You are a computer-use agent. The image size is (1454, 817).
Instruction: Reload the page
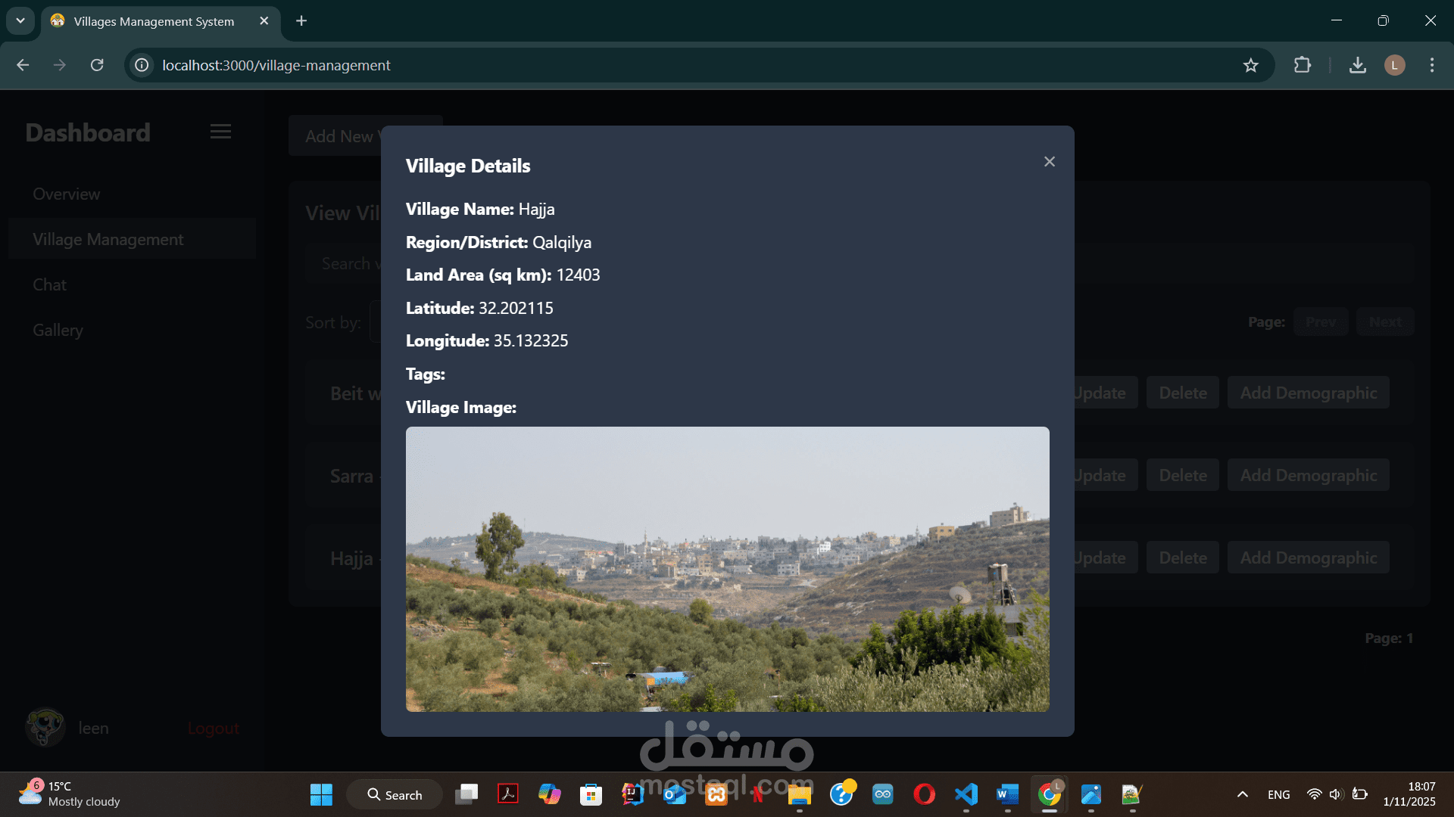tap(97, 65)
